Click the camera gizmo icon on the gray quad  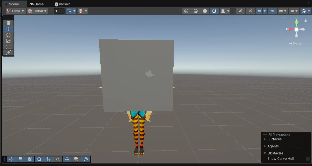[150, 74]
